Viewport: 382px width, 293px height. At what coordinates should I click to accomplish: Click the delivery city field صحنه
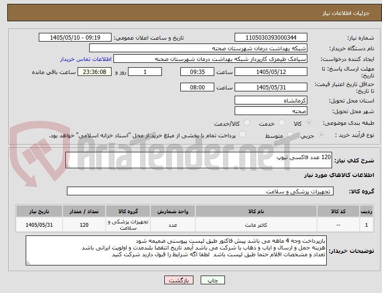click(271, 111)
